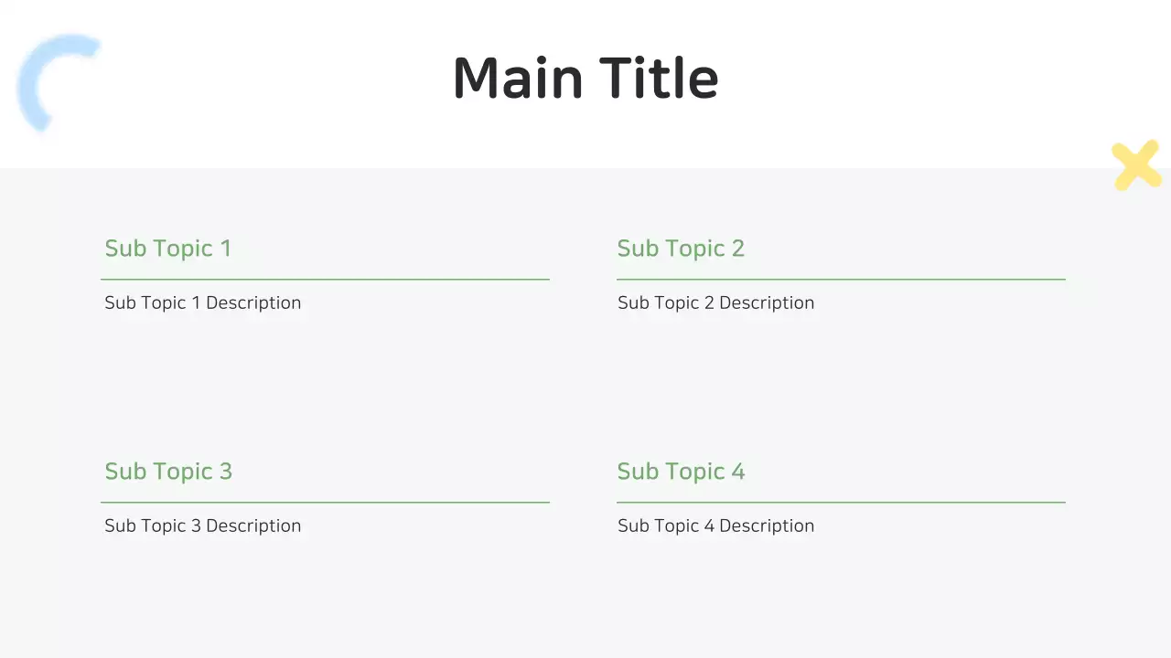Select the green divider under Sub Topic 3
The width and height of the screenshot is (1171, 658).
click(x=325, y=502)
